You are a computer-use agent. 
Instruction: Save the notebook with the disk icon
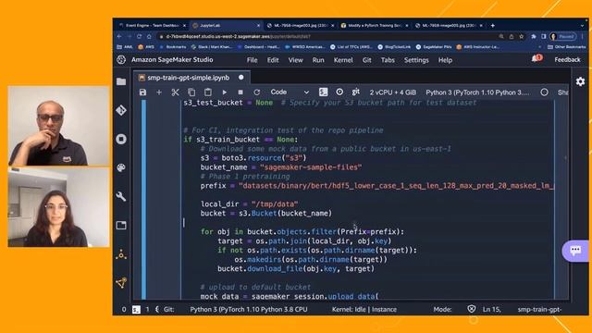click(142, 92)
